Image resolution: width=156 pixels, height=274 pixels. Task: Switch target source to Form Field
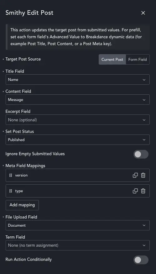[x=138, y=60]
